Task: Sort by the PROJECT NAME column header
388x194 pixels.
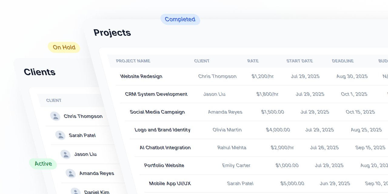Action: [x=133, y=61]
